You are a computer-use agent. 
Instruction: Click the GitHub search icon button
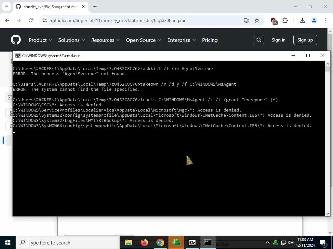point(259,40)
